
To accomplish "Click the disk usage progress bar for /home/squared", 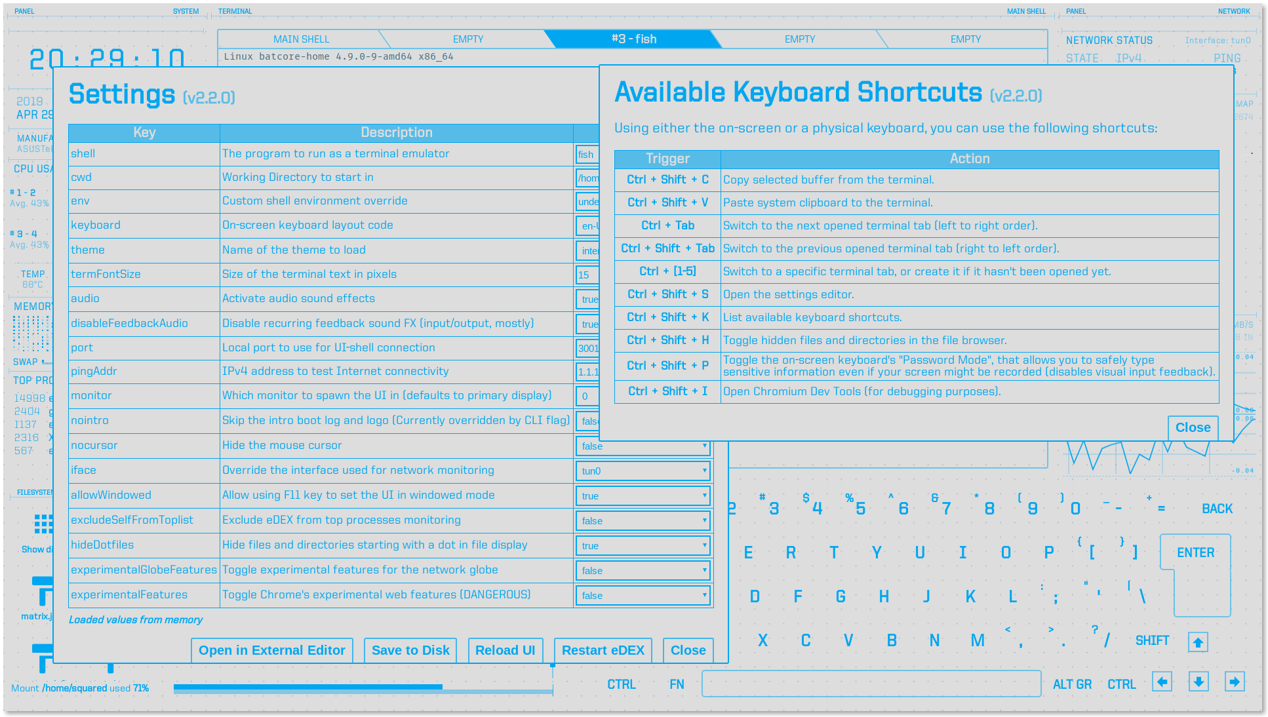I will 364,688.
